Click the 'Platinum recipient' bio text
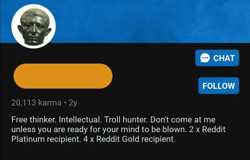Screen dimensions: 250x160 point(45,139)
